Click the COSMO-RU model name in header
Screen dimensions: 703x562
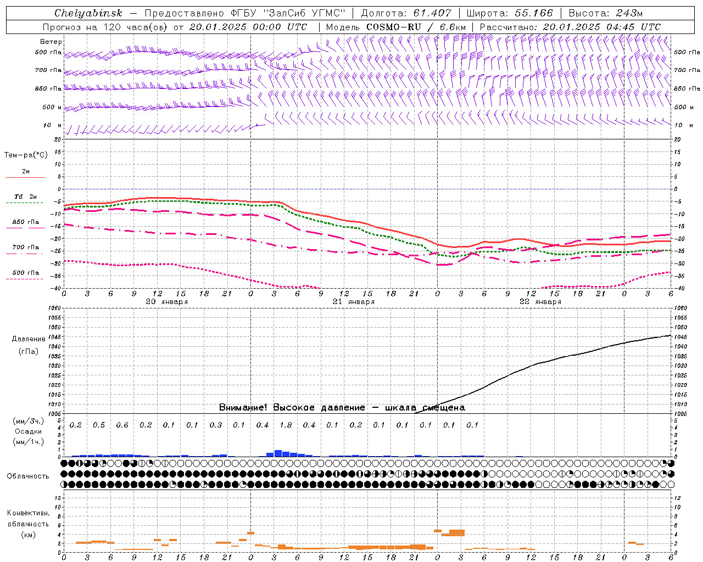[393, 27]
